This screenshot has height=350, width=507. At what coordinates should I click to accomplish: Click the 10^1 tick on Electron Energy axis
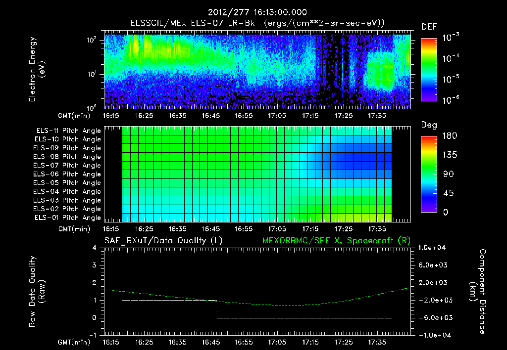click(92, 74)
